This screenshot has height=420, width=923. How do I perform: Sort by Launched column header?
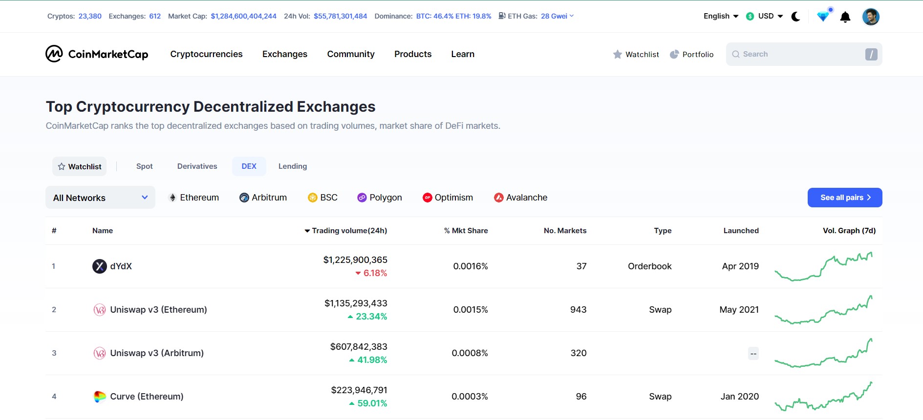tap(741, 231)
